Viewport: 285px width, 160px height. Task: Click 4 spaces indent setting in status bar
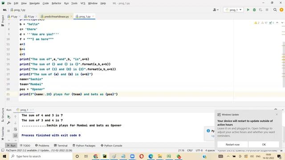click(210, 150)
